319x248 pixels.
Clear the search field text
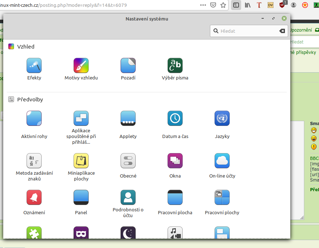282,31
